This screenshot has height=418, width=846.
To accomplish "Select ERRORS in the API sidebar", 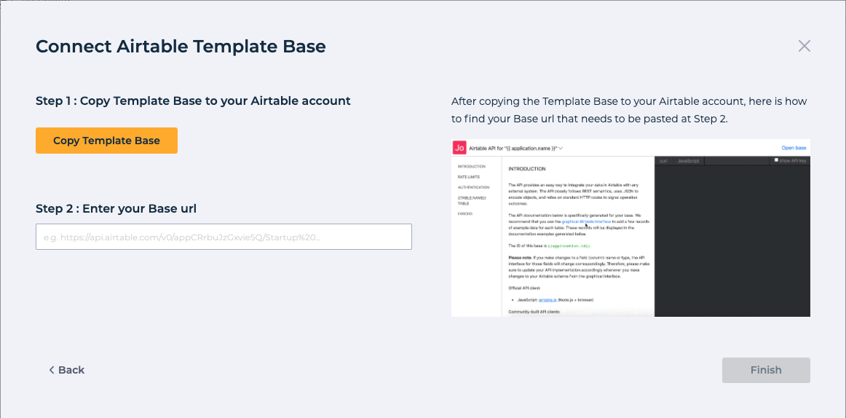I will click(464, 213).
